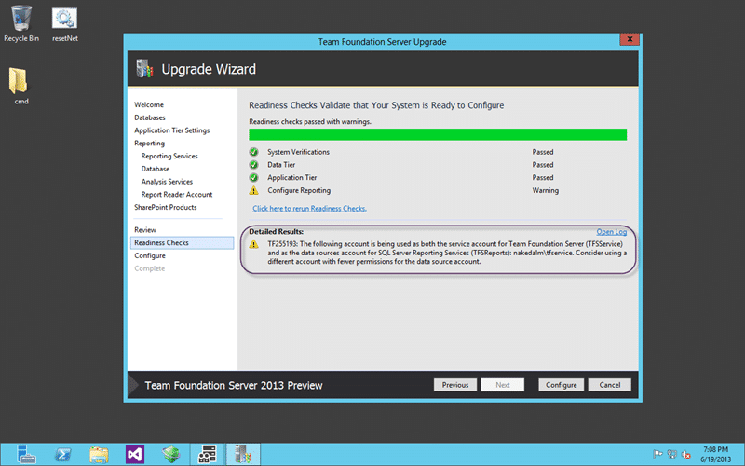Screen dimensions: 745x466
Task: Open the cmd folder on desktop
Action: point(20,86)
